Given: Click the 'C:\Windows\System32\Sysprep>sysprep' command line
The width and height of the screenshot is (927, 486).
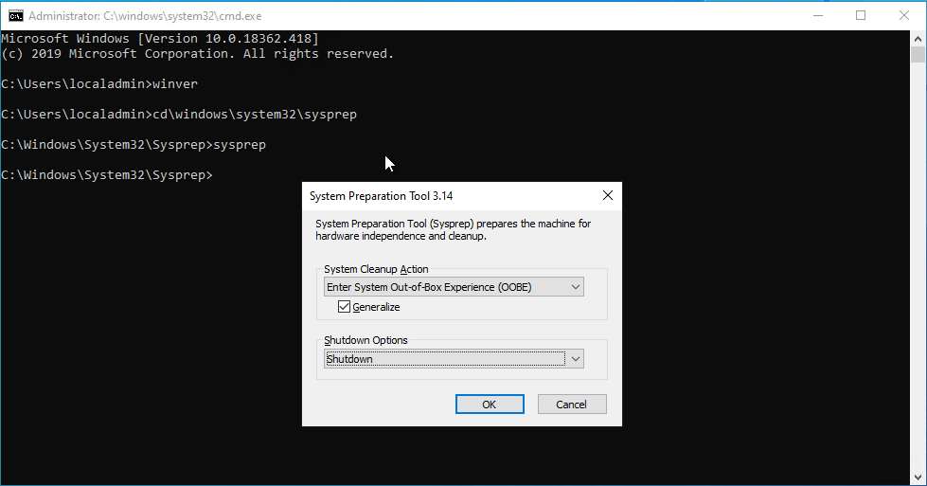Looking at the screenshot, I should 133,145.
